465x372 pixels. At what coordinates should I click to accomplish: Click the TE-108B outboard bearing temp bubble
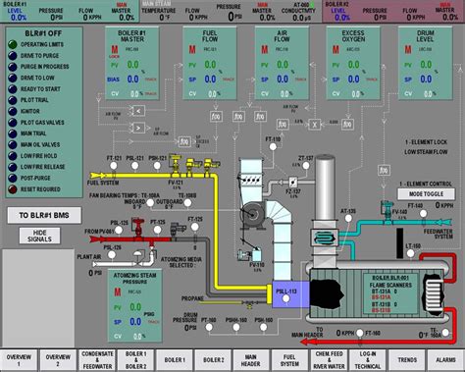tap(187, 203)
